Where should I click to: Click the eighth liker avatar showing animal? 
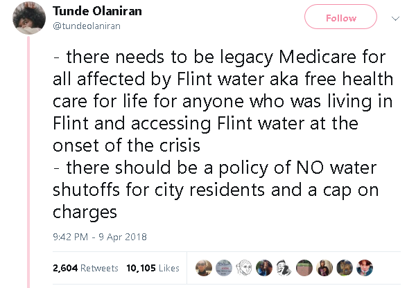[345, 268]
